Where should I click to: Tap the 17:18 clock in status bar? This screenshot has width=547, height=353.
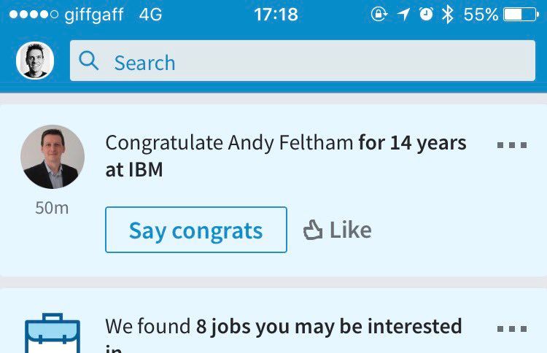click(x=276, y=15)
